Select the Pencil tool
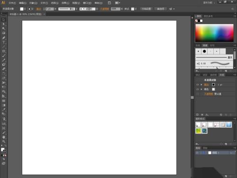237x178 pixels. pos(4,60)
